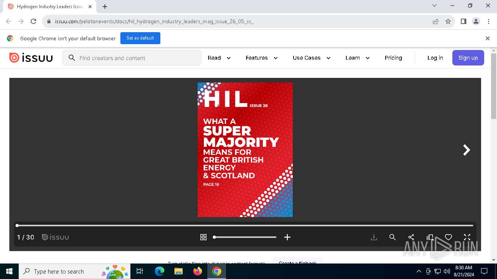The height and width of the screenshot is (279, 497).
Task: View site information lock icon
Action: pos(49,21)
